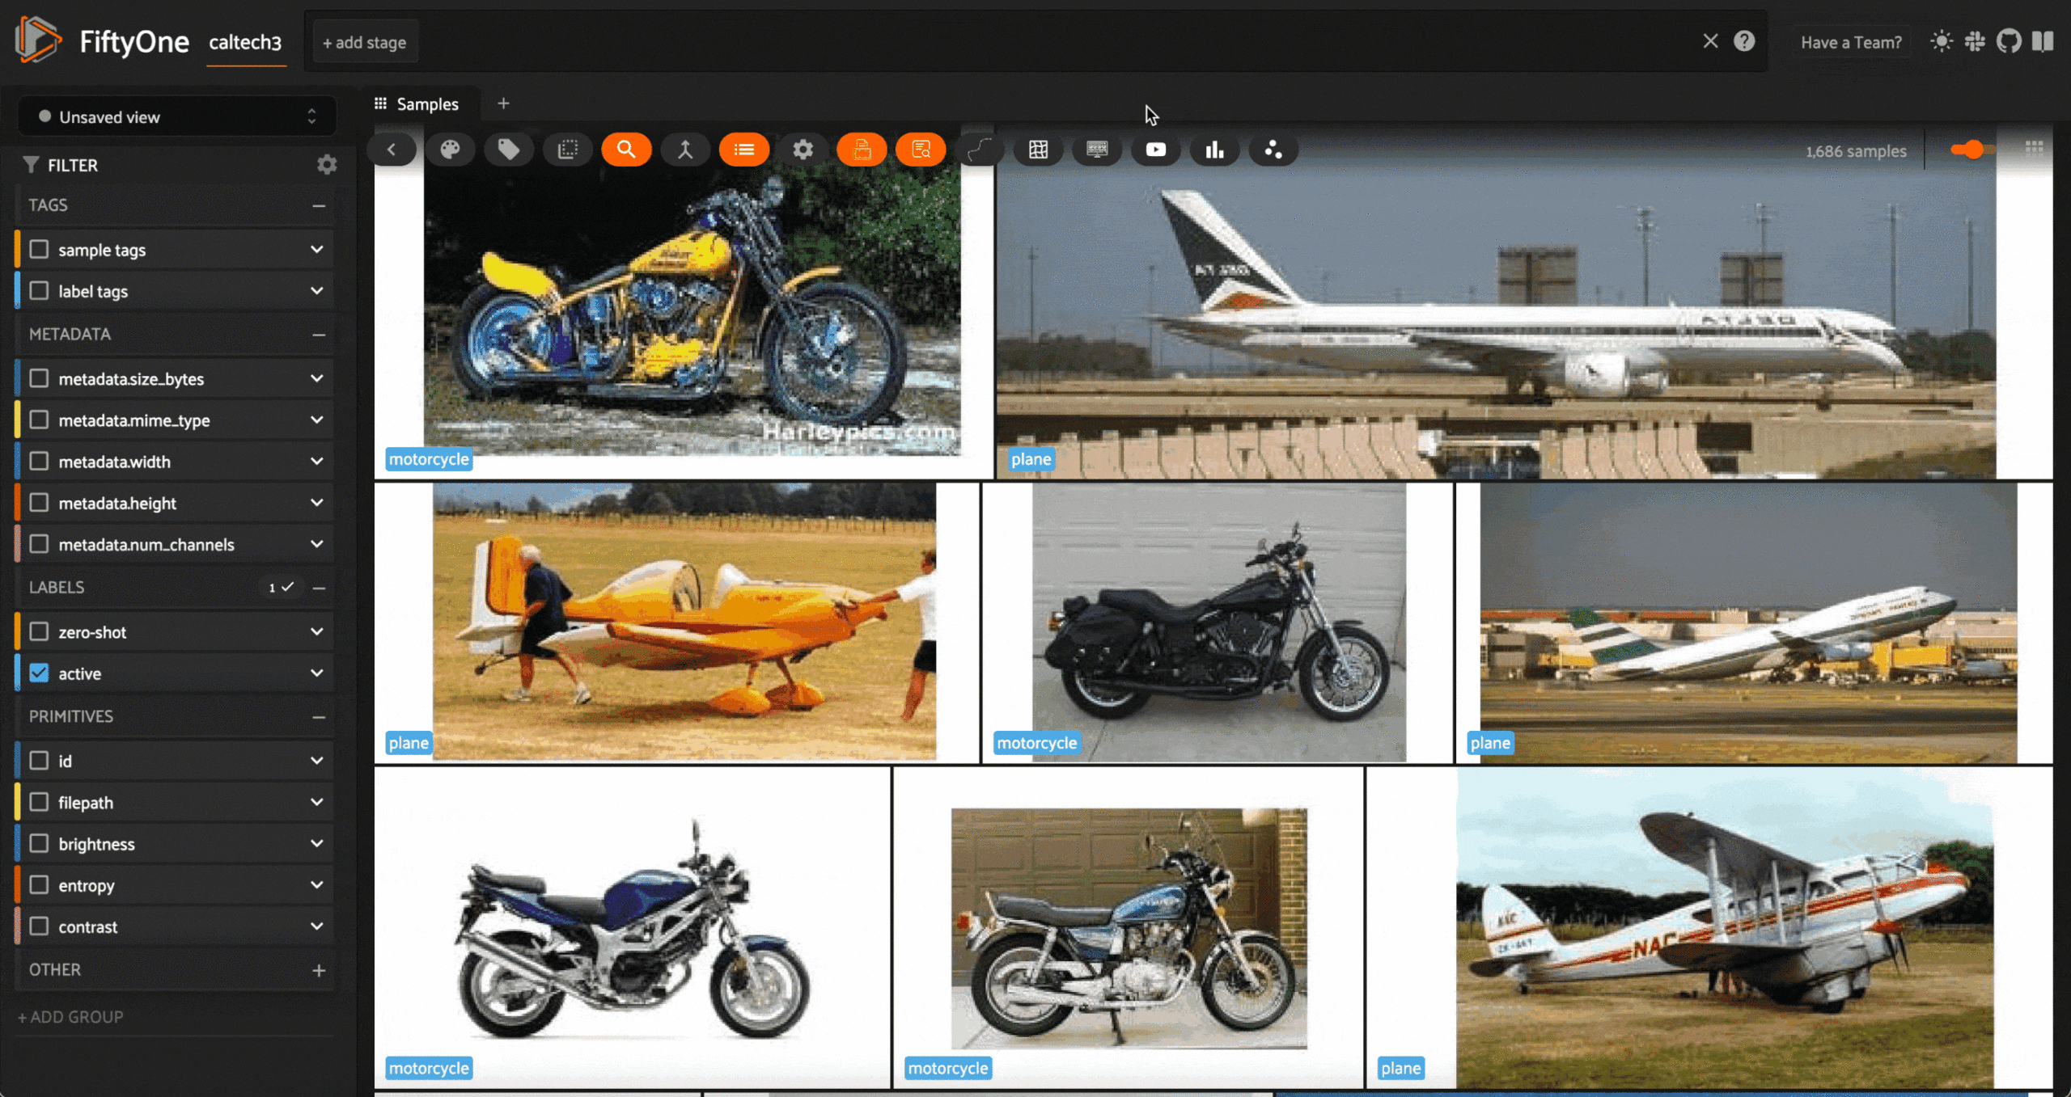
Task: Click the sidebar filter settings gear
Action: (327, 165)
